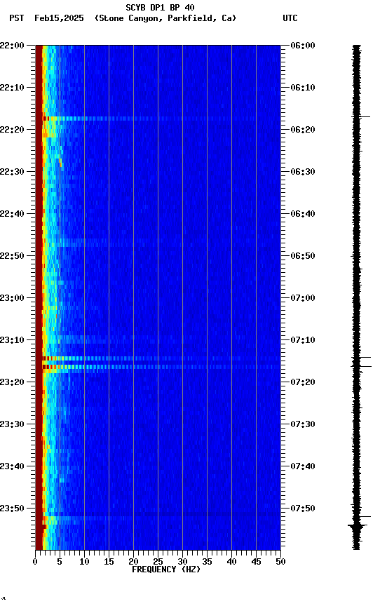Click the dark horizontal streak near 23:52

[161, 514]
